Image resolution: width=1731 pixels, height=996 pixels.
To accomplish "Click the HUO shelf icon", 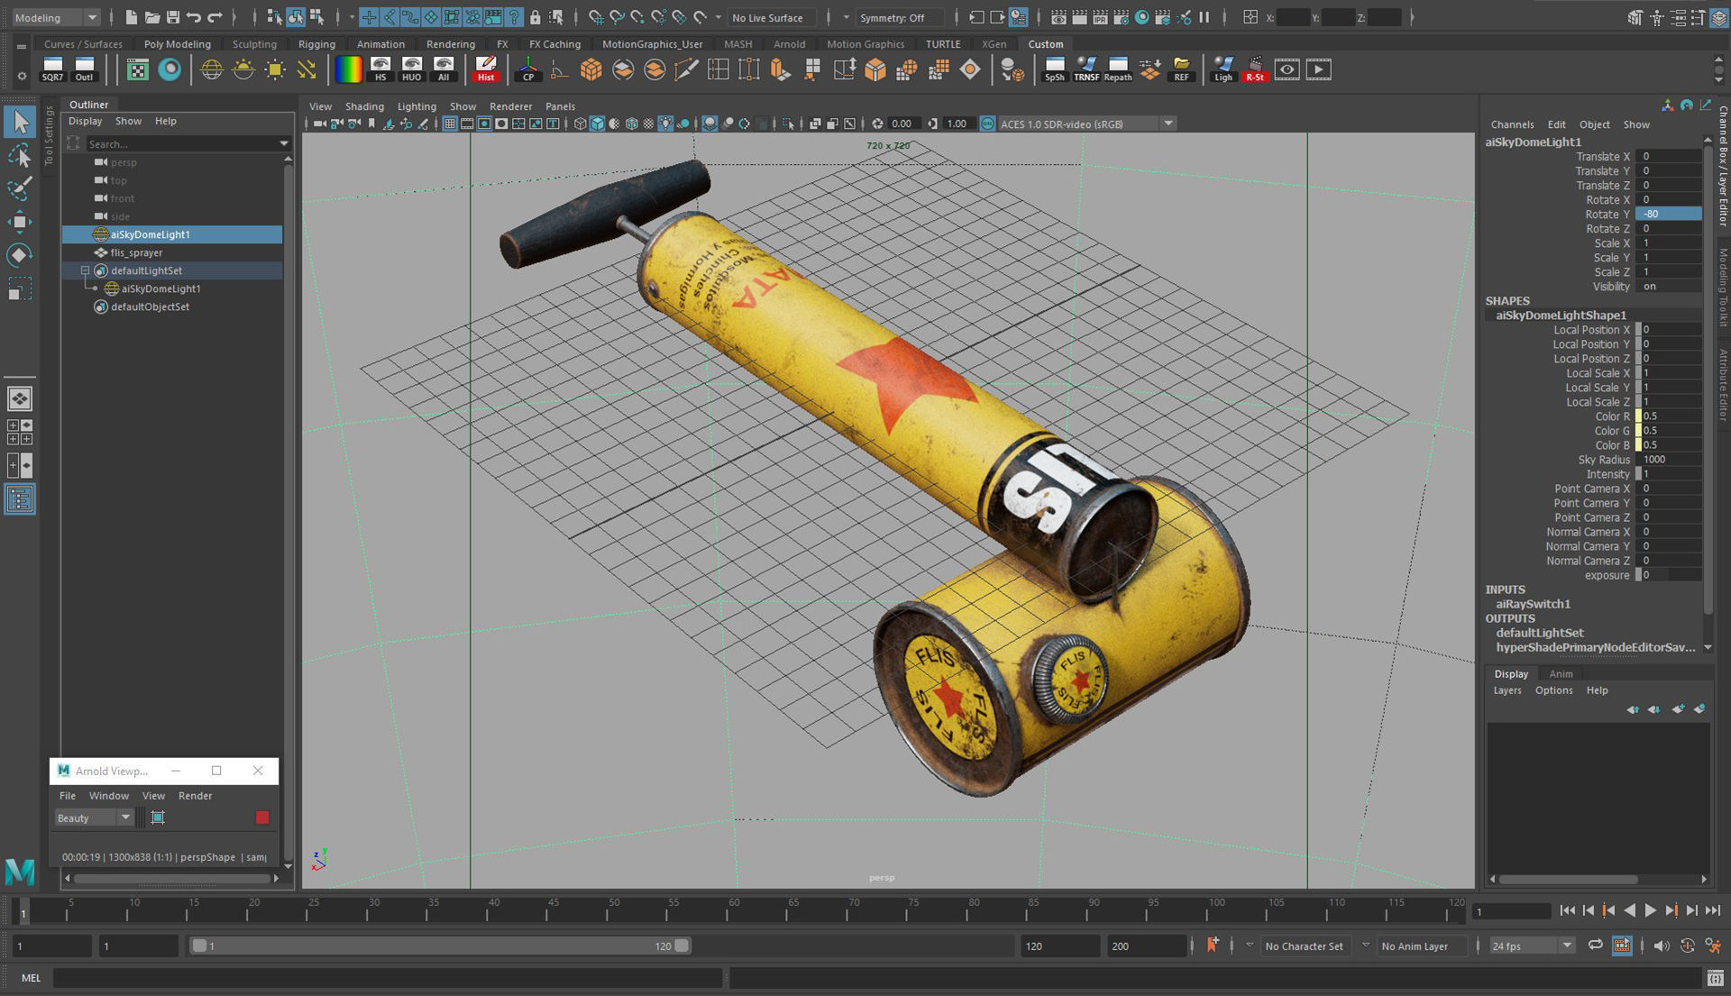I will (412, 69).
